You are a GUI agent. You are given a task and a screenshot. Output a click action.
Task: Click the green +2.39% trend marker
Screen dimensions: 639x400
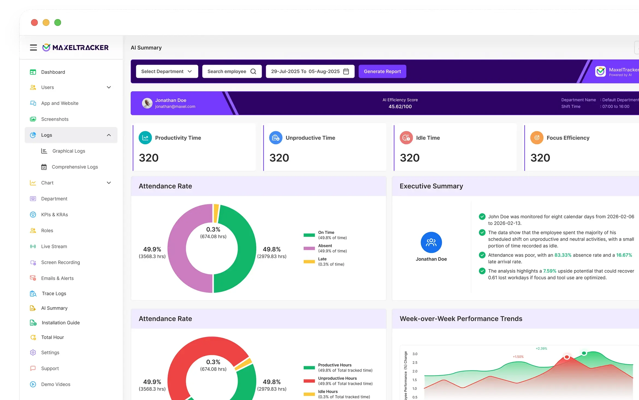pyautogui.click(x=584, y=353)
